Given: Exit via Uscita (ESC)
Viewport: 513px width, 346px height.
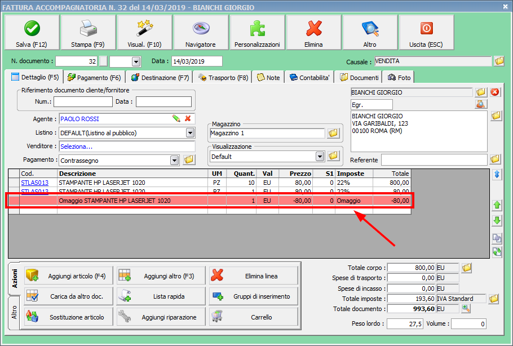Looking at the screenshot, I should coord(426,32).
